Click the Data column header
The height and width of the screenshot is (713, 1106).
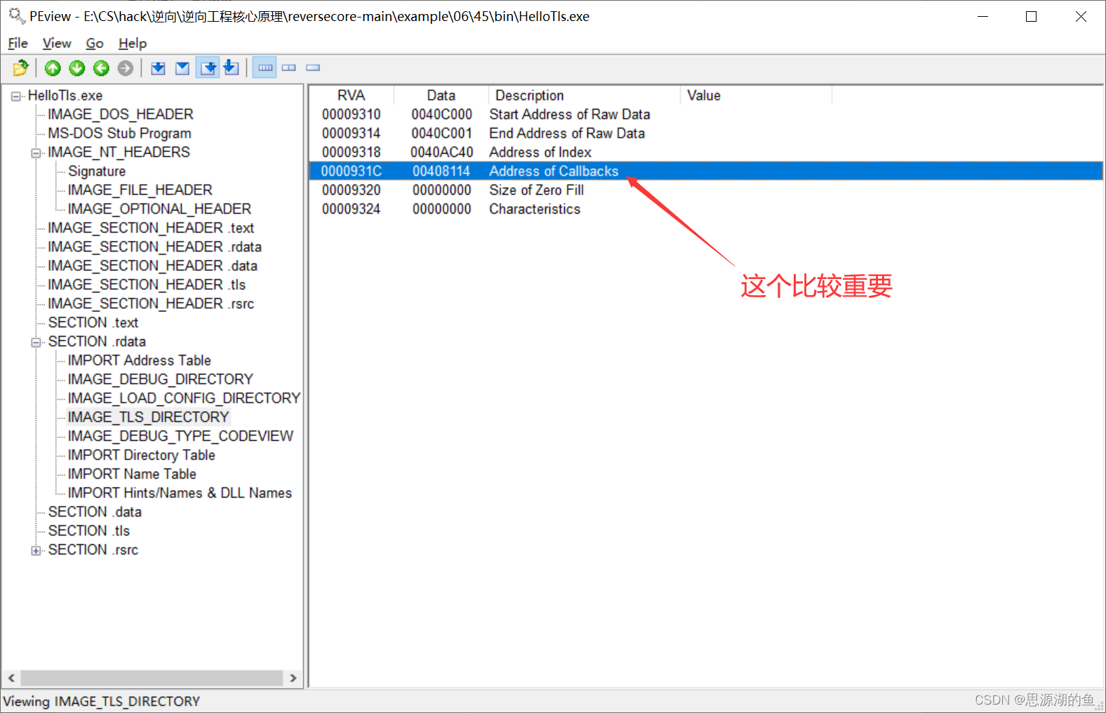click(x=441, y=95)
